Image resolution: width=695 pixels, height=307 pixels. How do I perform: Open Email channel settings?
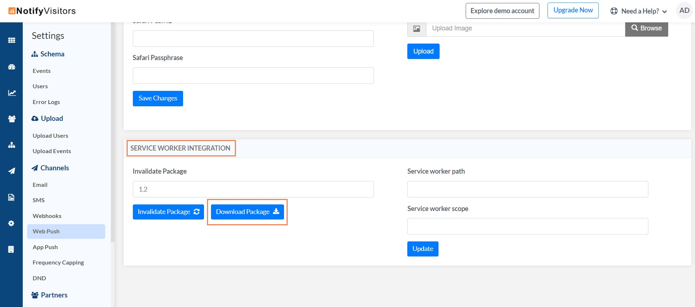coord(40,185)
